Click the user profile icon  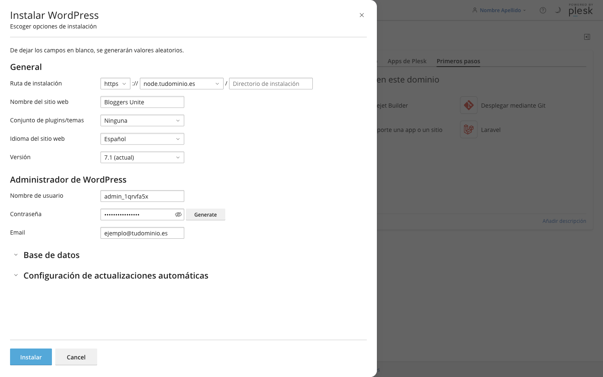[x=475, y=10]
